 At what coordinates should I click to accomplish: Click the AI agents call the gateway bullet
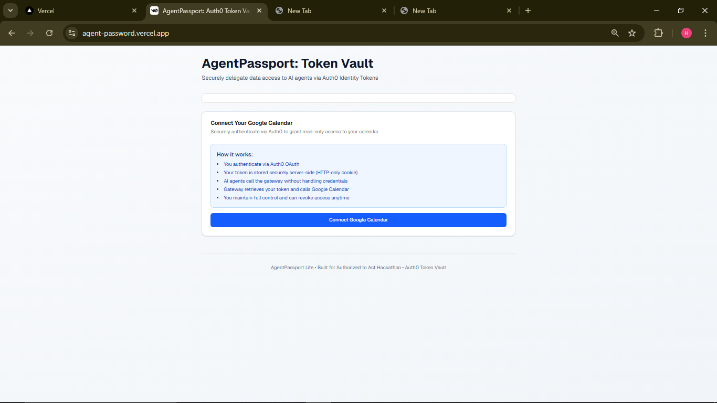286,181
